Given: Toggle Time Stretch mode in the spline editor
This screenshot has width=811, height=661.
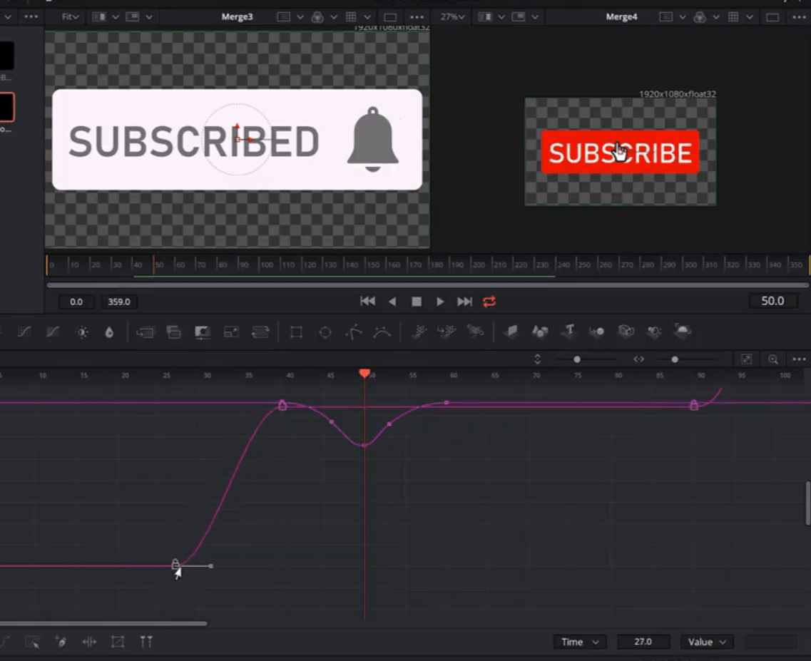Looking at the screenshot, I should (x=91, y=642).
